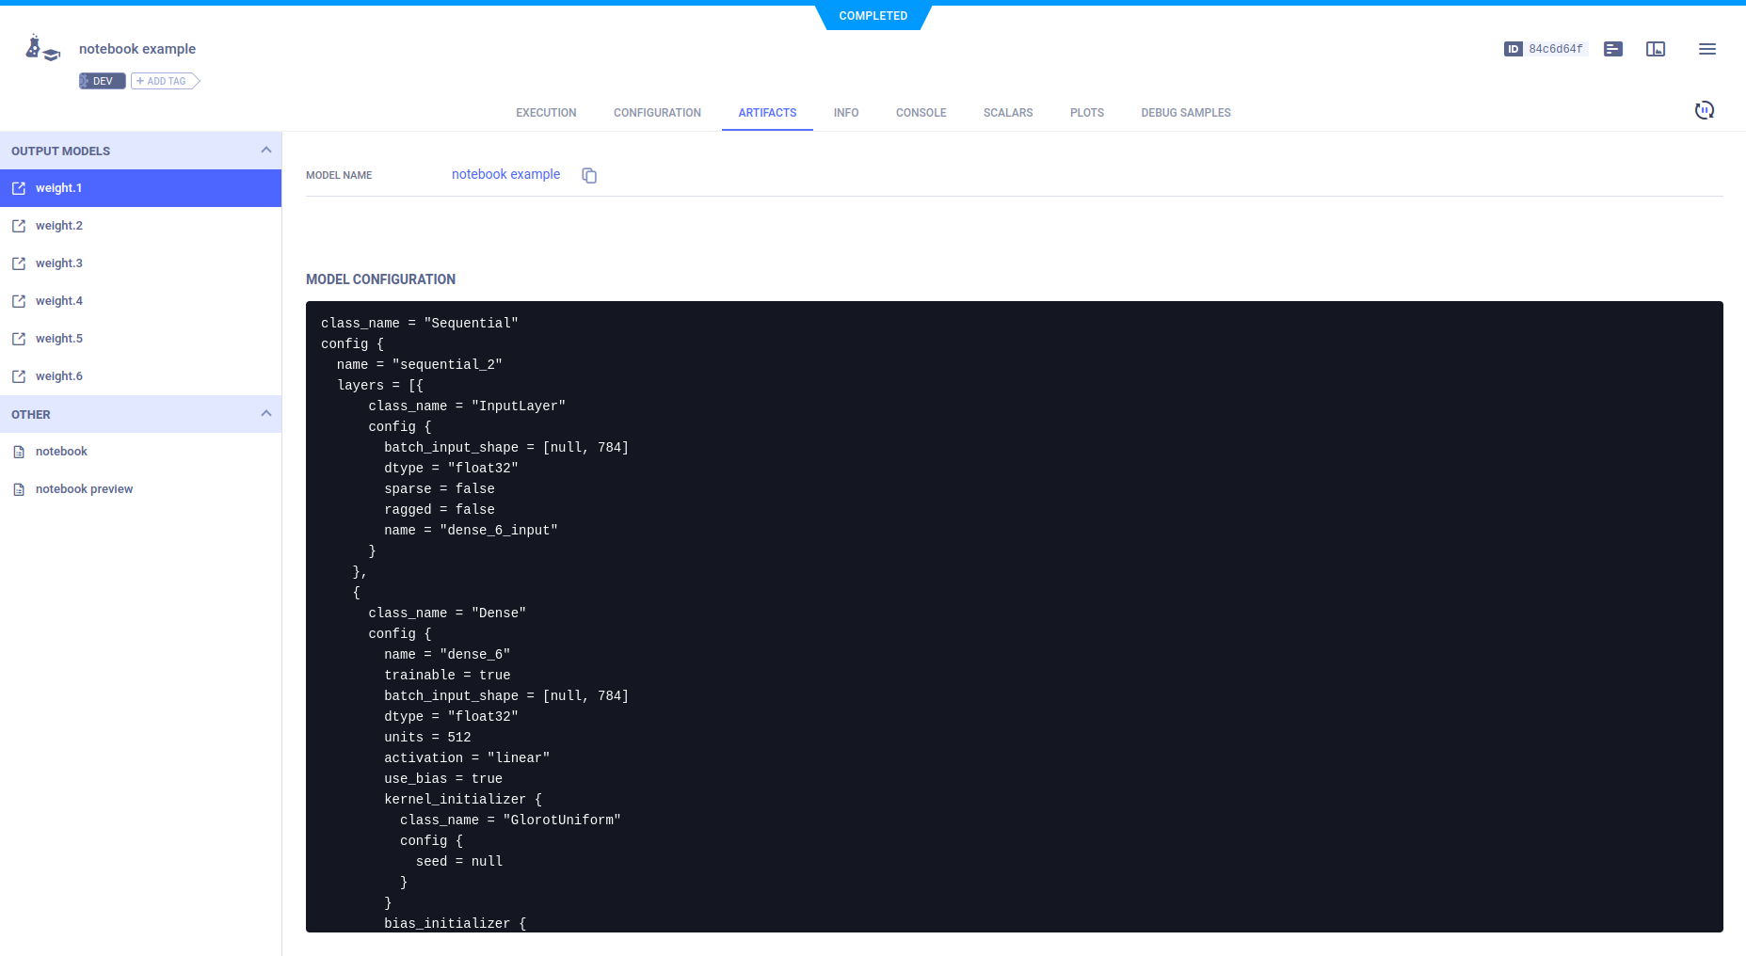The width and height of the screenshot is (1746, 956).
Task: Click the copy icon next to model name
Action: point(589,175)
